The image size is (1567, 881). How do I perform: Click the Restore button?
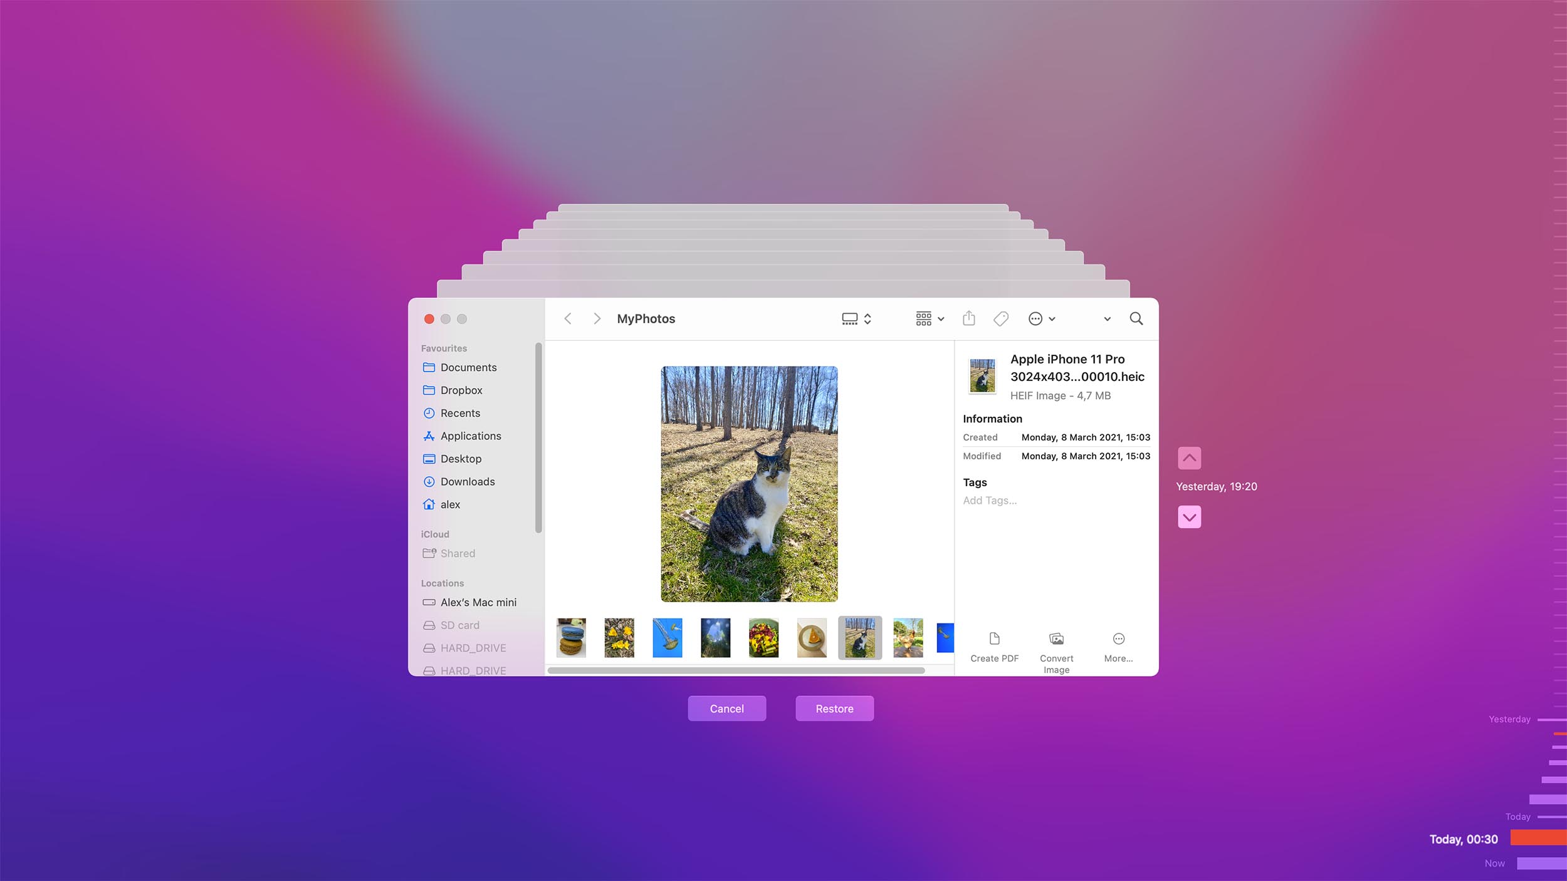coord(835,708)
